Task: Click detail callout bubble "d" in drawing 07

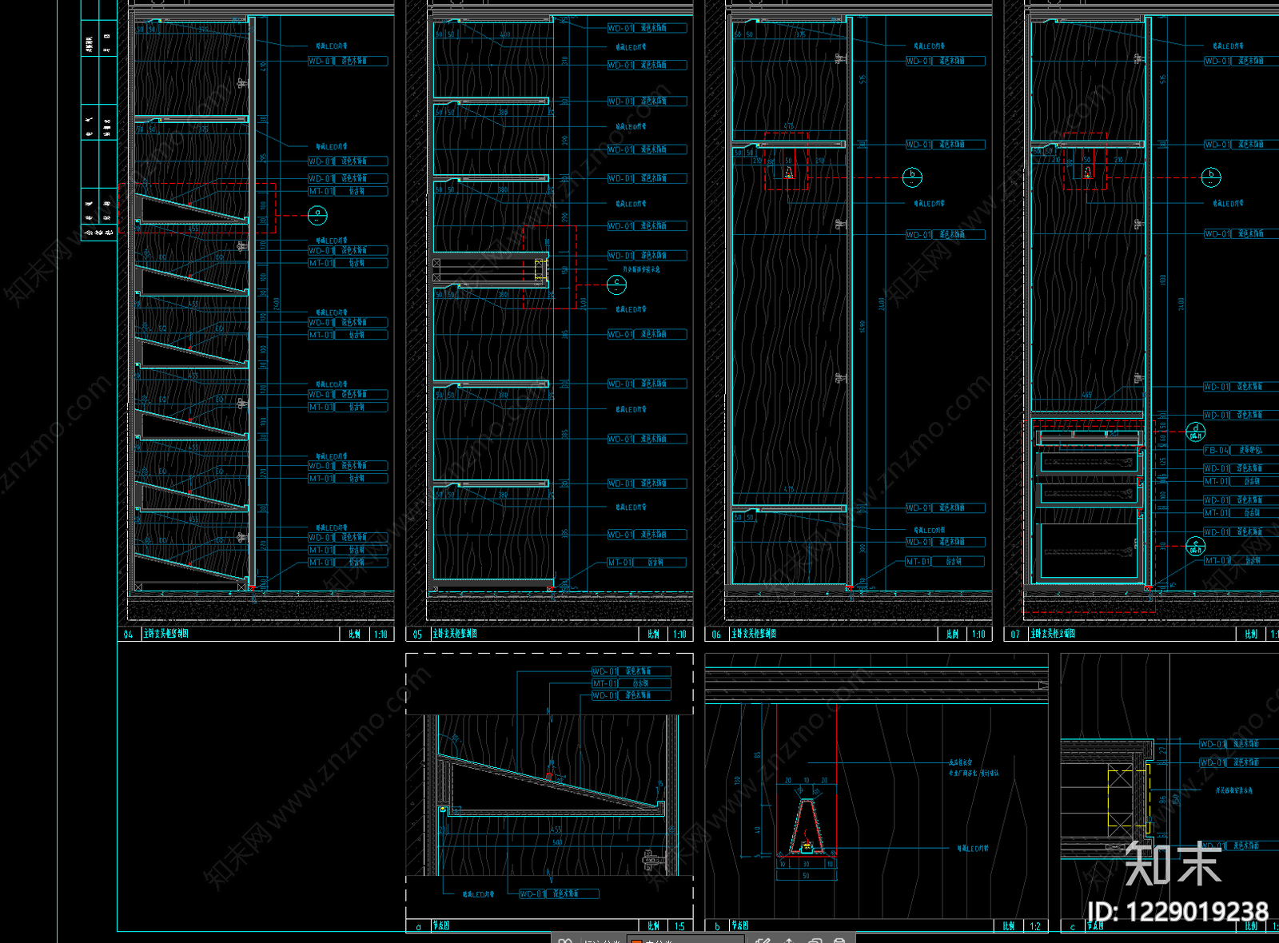Action: point(1195,432)
